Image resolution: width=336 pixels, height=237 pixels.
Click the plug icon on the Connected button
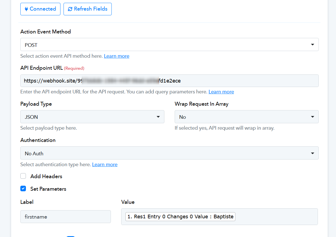(x=26, y=9)
